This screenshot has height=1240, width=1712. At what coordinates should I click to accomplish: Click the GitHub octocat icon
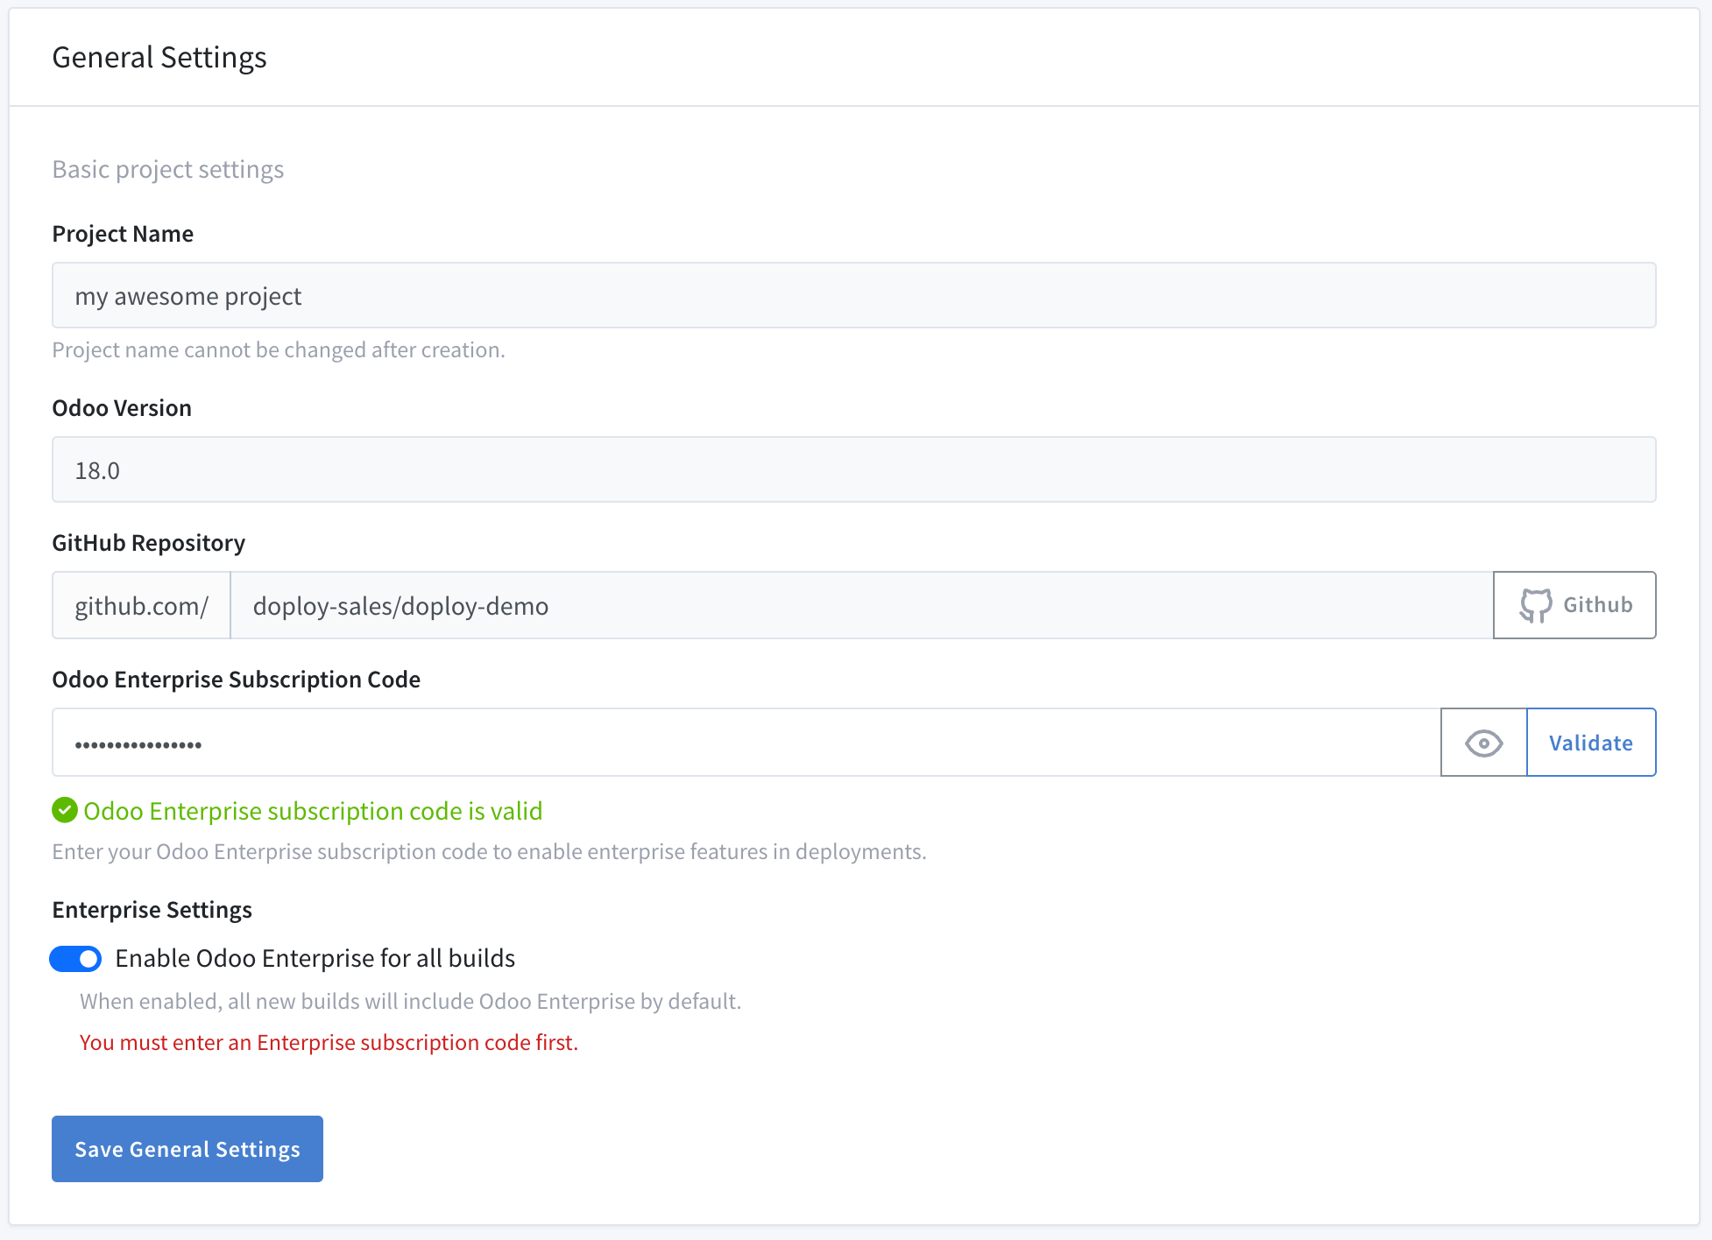coord(1535,605)
